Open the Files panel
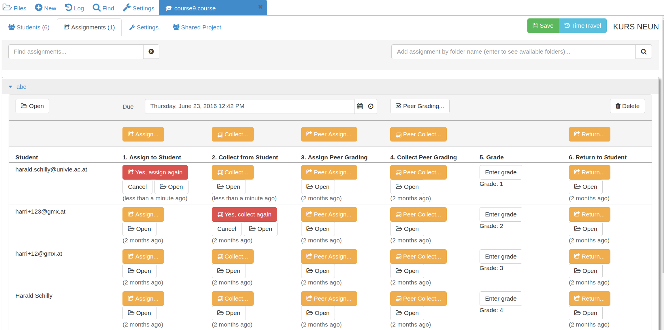The image size is (664, 330). (15, 8)
